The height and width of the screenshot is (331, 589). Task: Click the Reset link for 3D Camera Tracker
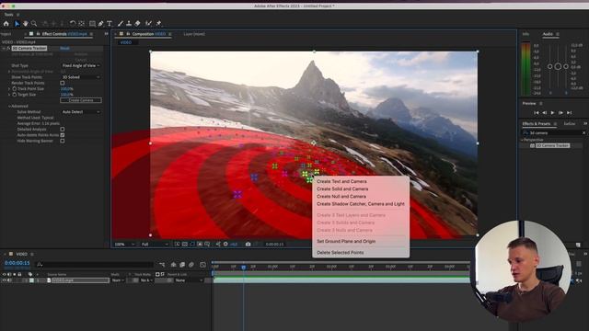click(x=64, y=49)
